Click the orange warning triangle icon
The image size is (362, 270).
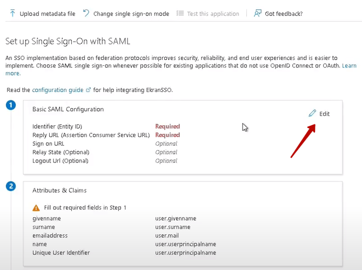tap(36, 208)
